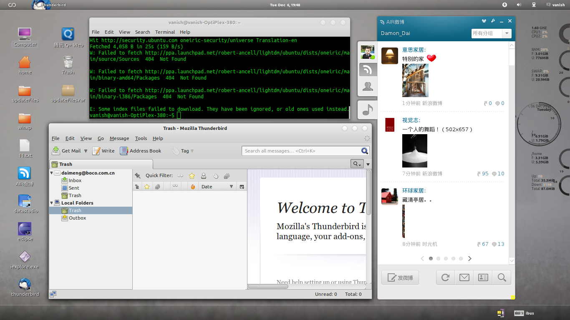Select the fifth page dot in AIR微博
This screenshot has height=320, width=570.
click(x=461, y=259)
